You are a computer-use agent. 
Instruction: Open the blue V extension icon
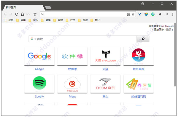pyautogui.click(x=140, y=14)
